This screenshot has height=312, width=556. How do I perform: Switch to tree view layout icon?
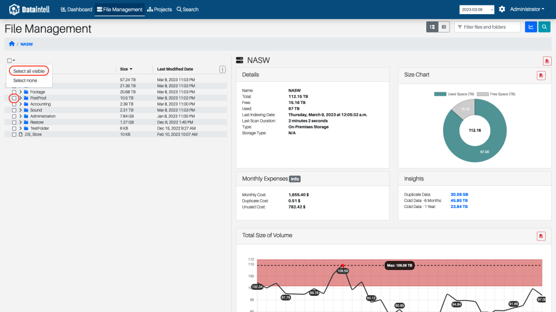pyautogui.click(x=432, y=27)
